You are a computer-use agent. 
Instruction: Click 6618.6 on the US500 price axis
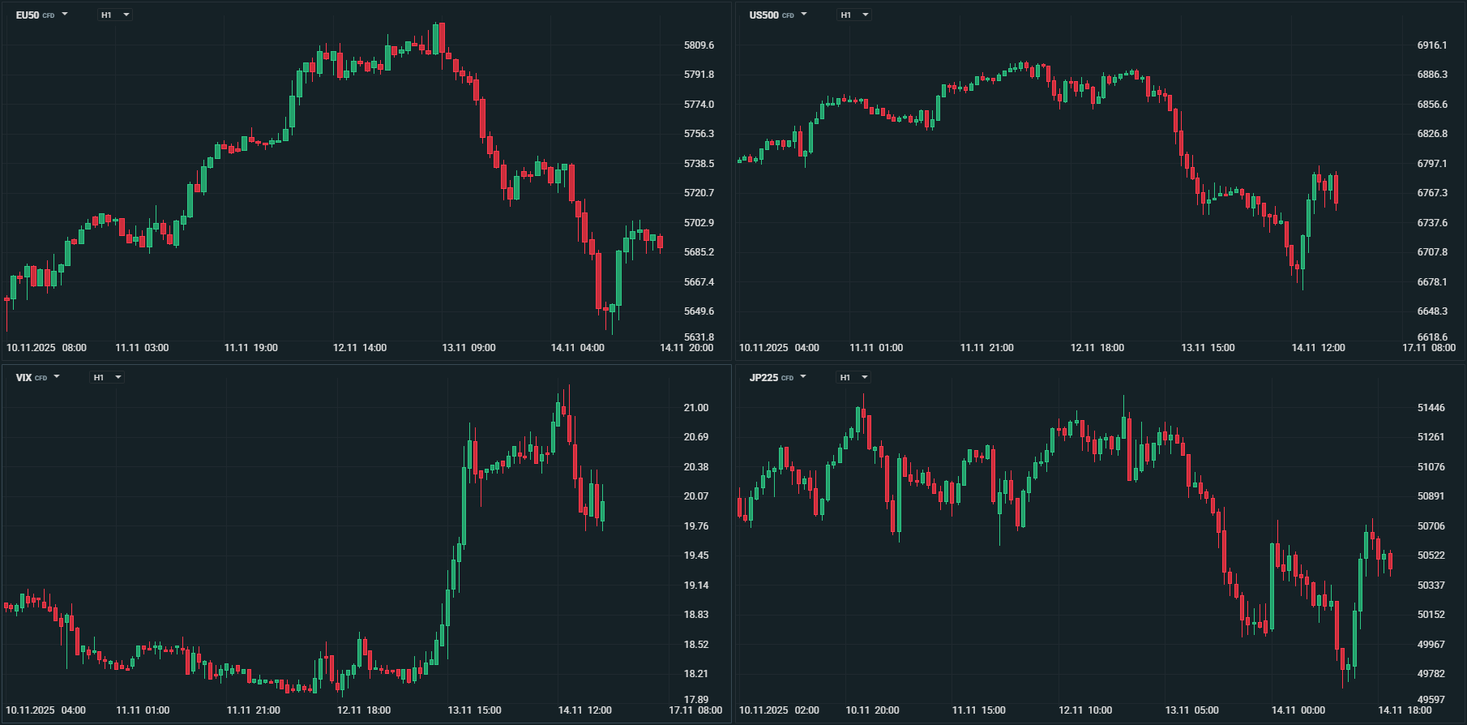(x=1431, y=337)
